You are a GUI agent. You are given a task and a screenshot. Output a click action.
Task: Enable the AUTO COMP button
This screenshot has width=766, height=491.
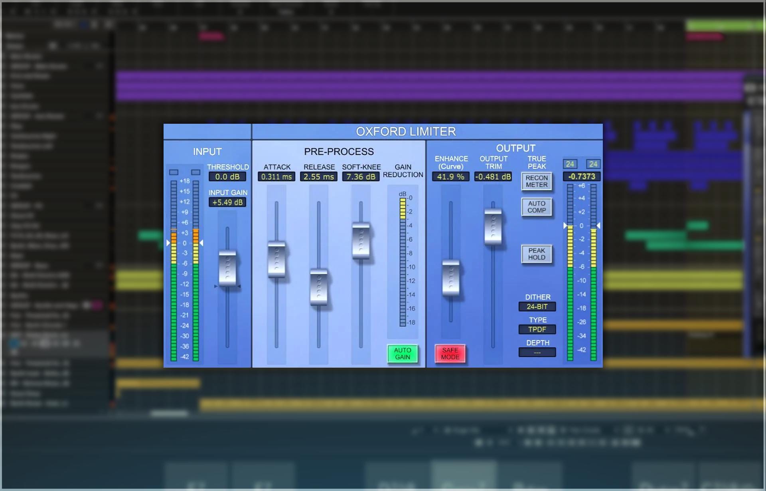[x=537, y=207]
